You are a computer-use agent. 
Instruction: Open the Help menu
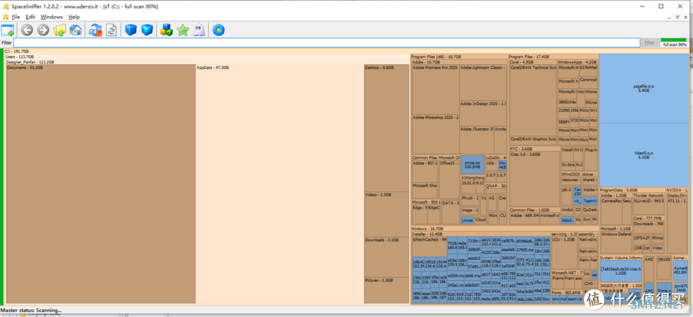(74, 17)
